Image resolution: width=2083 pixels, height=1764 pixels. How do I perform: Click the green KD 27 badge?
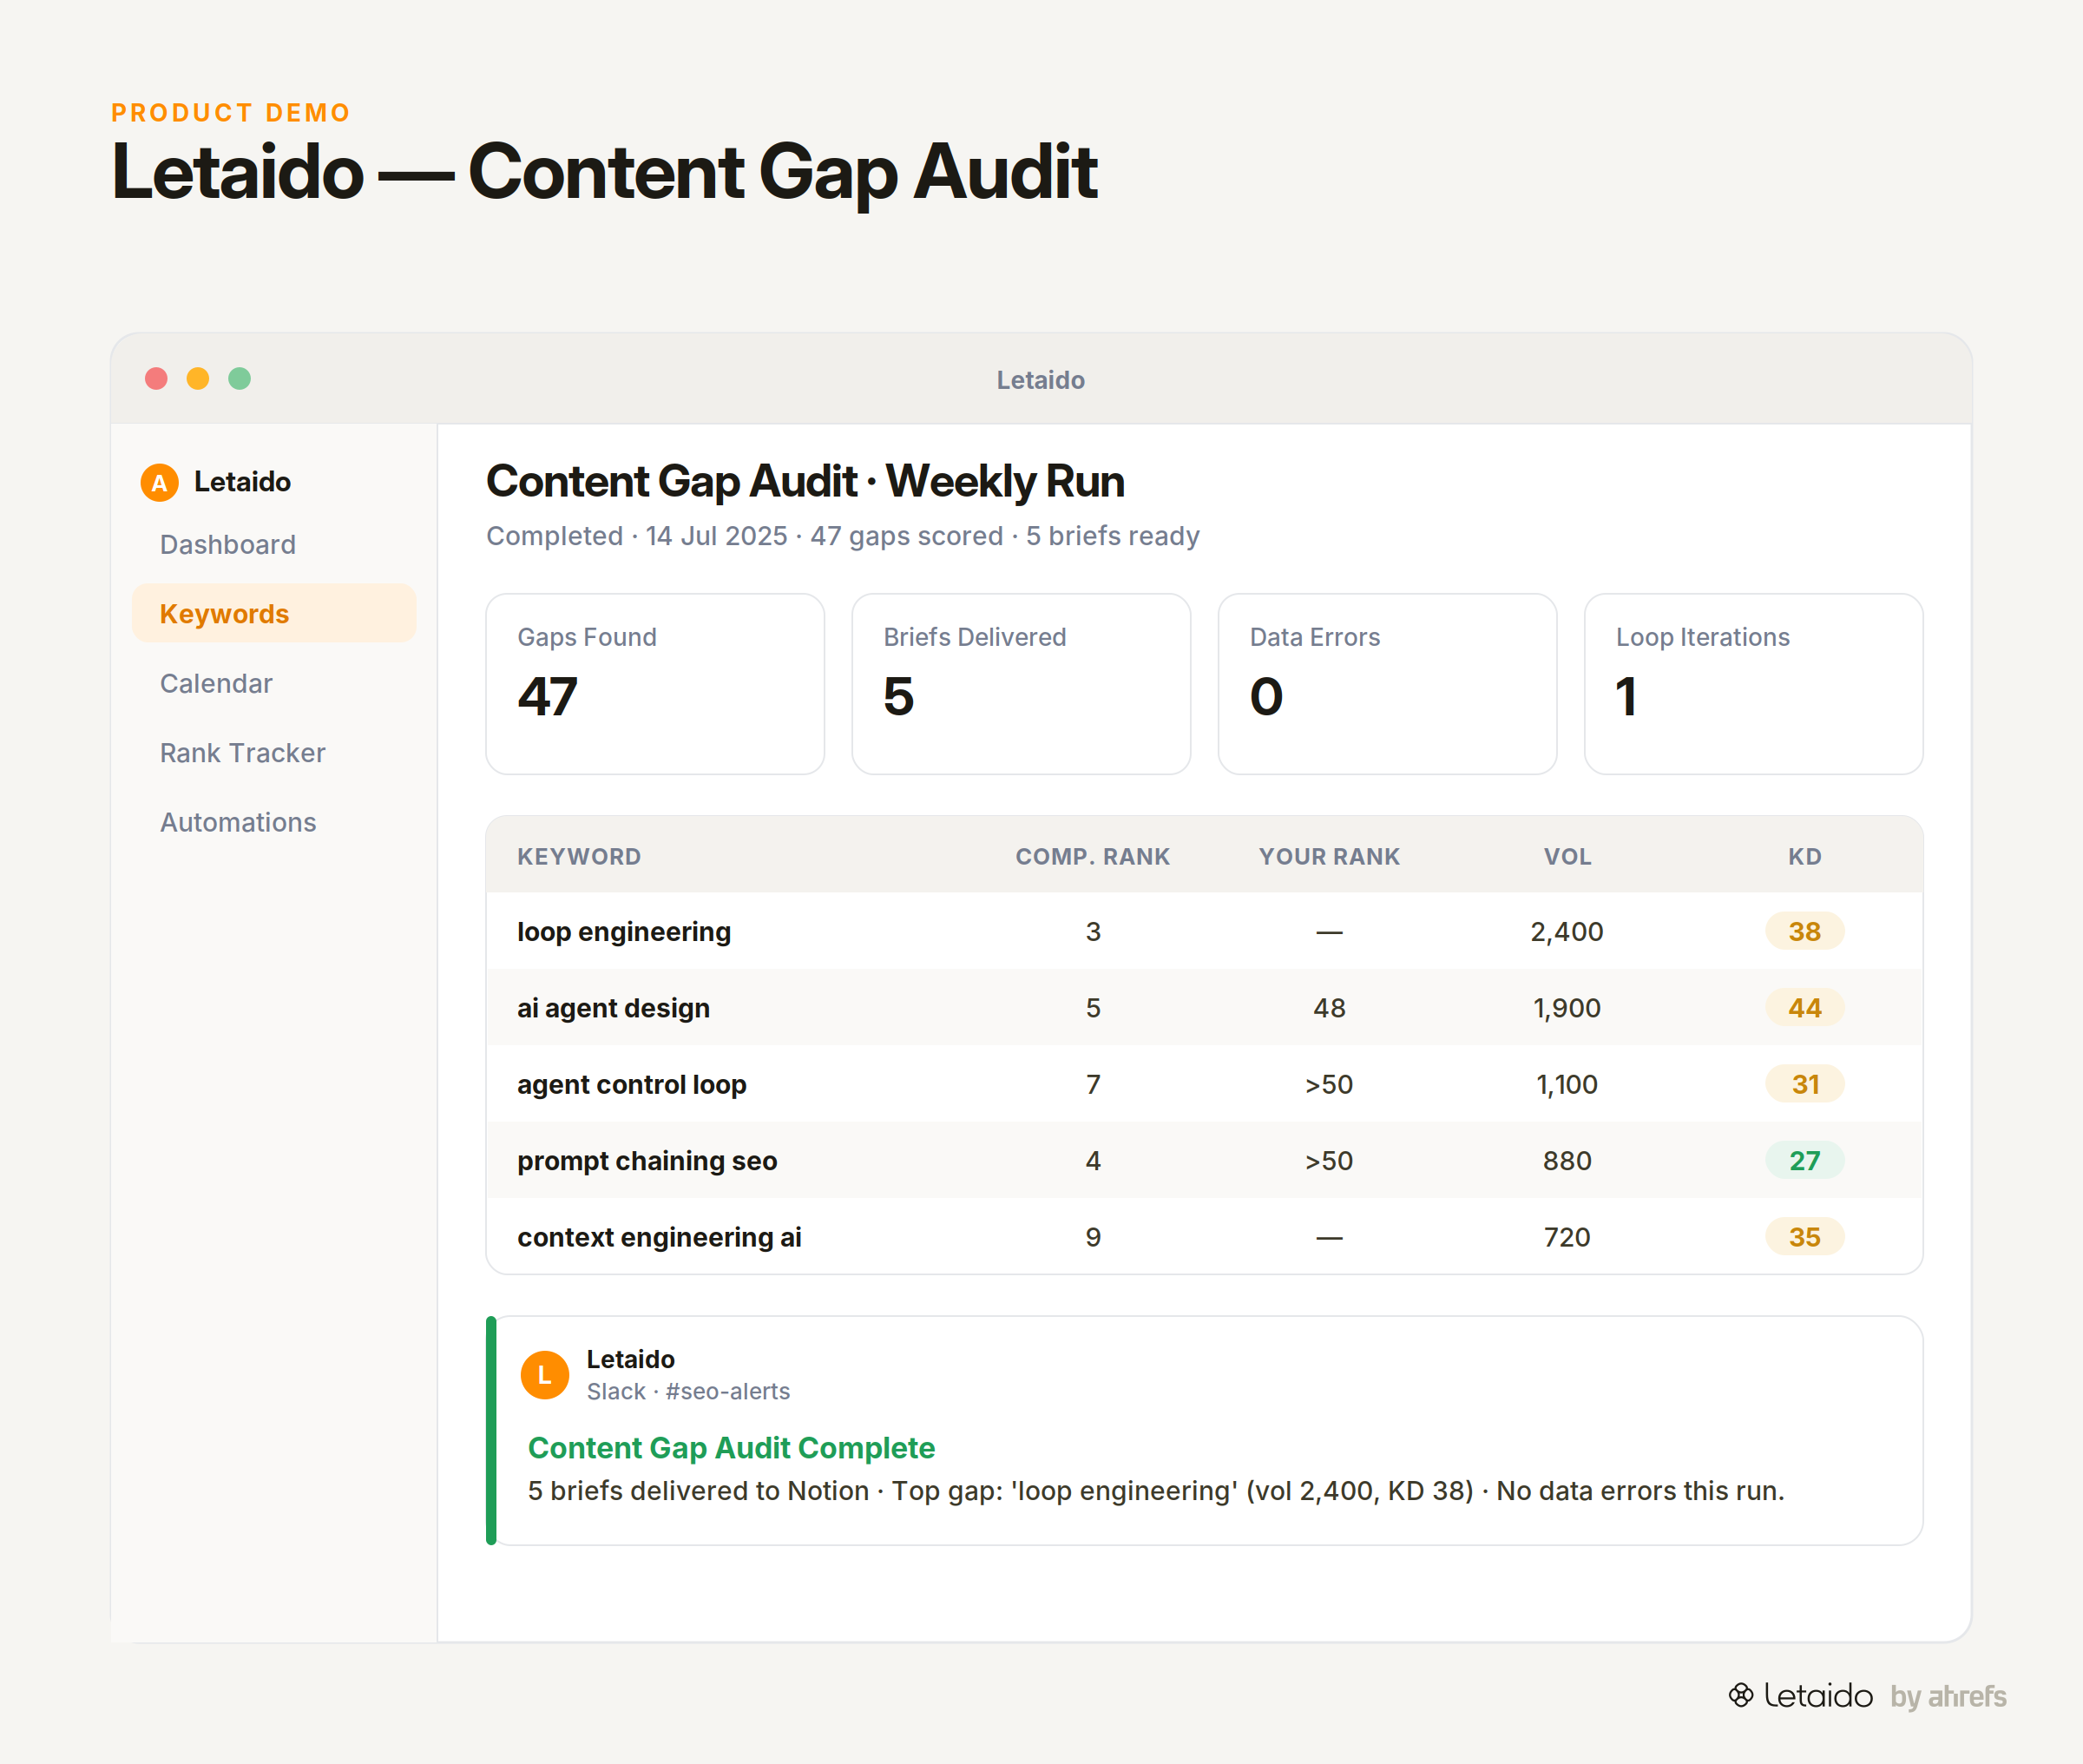tap(1804, 1160)
